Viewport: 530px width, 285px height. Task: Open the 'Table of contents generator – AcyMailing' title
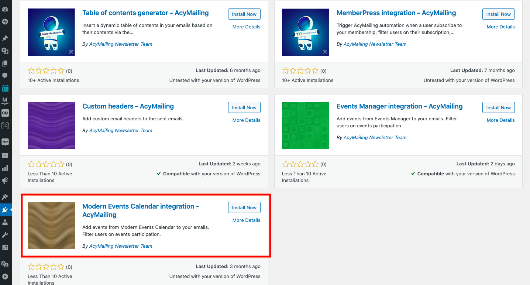point(145,13)
